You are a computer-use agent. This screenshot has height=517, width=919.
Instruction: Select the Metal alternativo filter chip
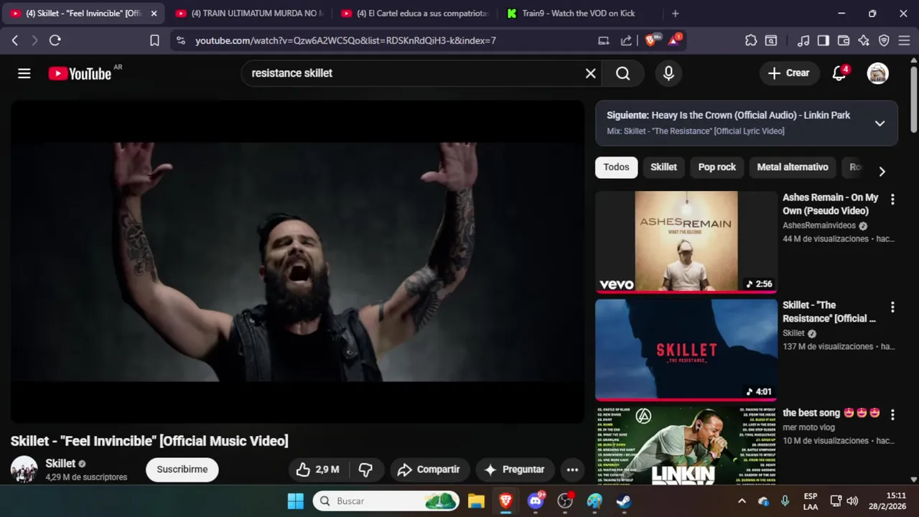(x=793, y=167)
